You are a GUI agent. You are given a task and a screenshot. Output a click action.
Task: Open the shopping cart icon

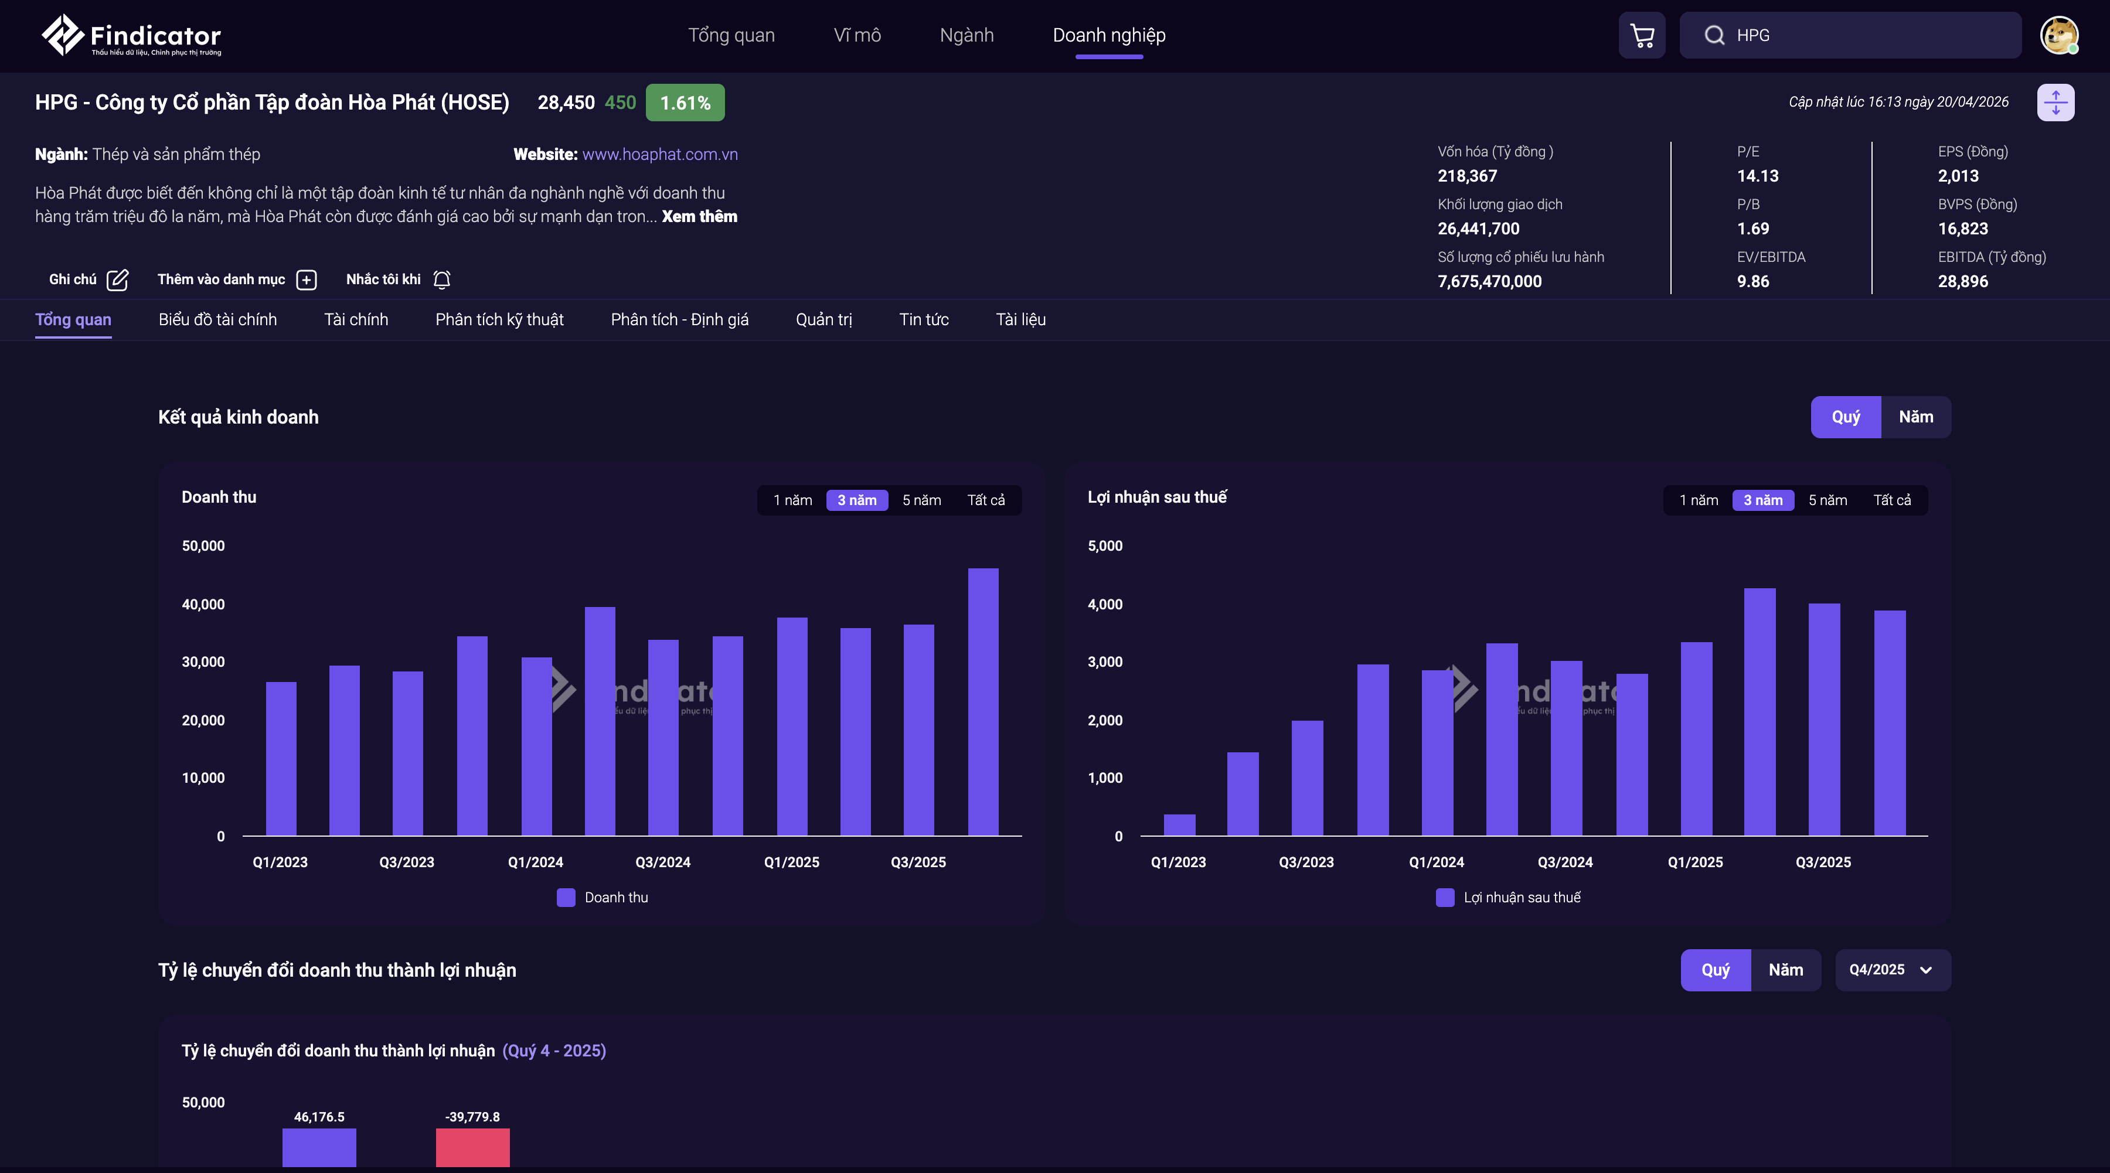point(1642,35)
